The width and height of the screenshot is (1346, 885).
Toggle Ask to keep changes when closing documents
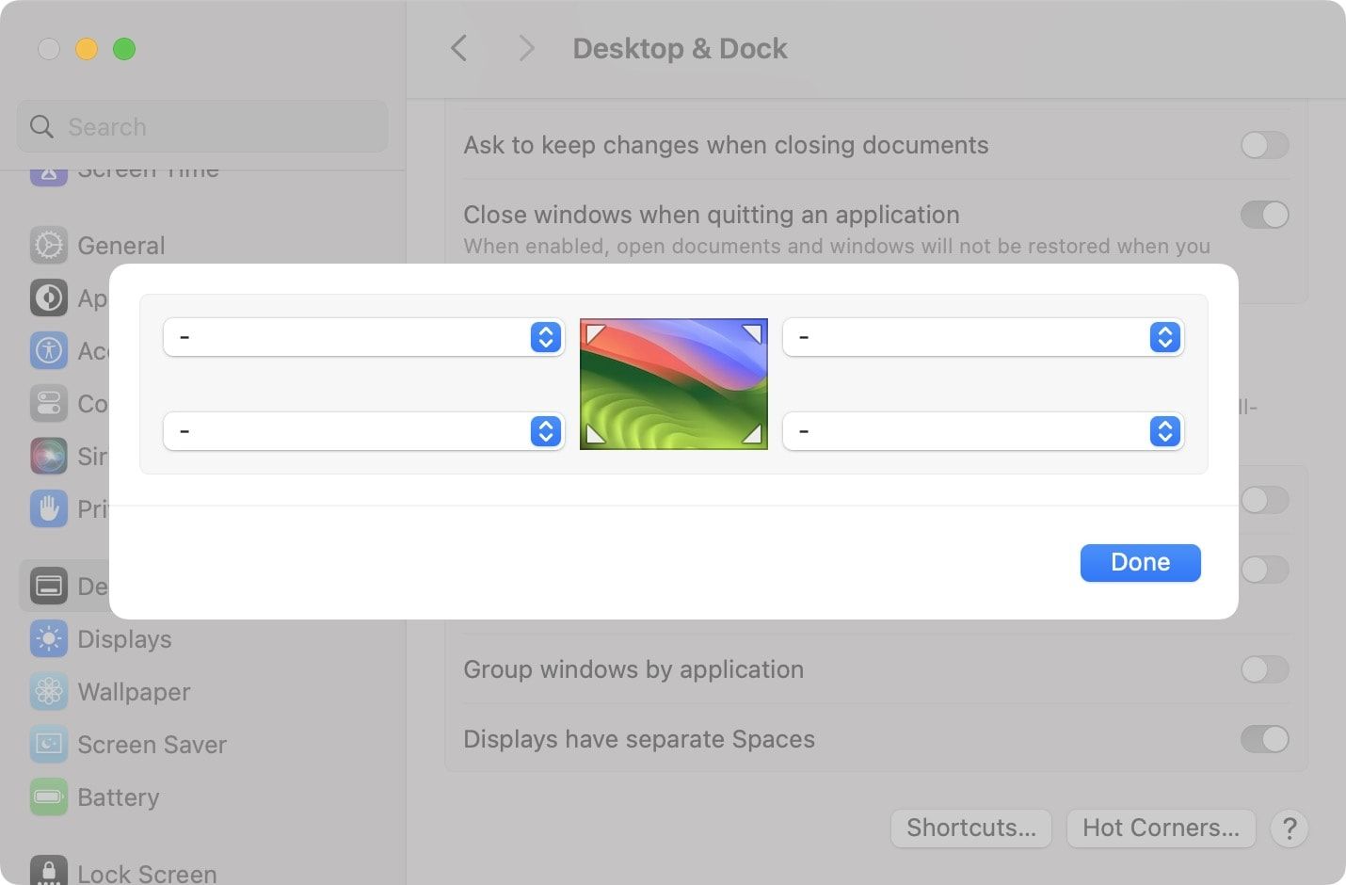pyautogui.click(x=1264, y=145)
